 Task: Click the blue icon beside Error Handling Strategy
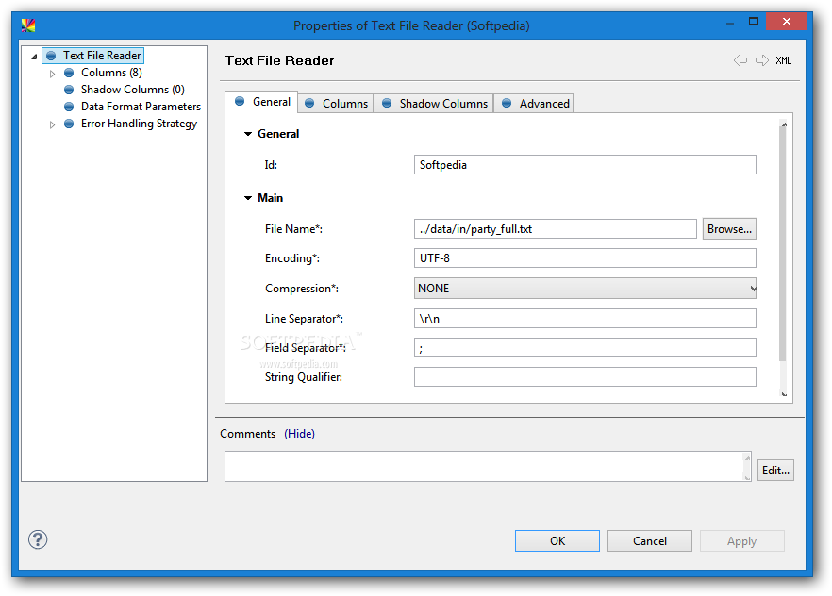(x=69, y=124)
